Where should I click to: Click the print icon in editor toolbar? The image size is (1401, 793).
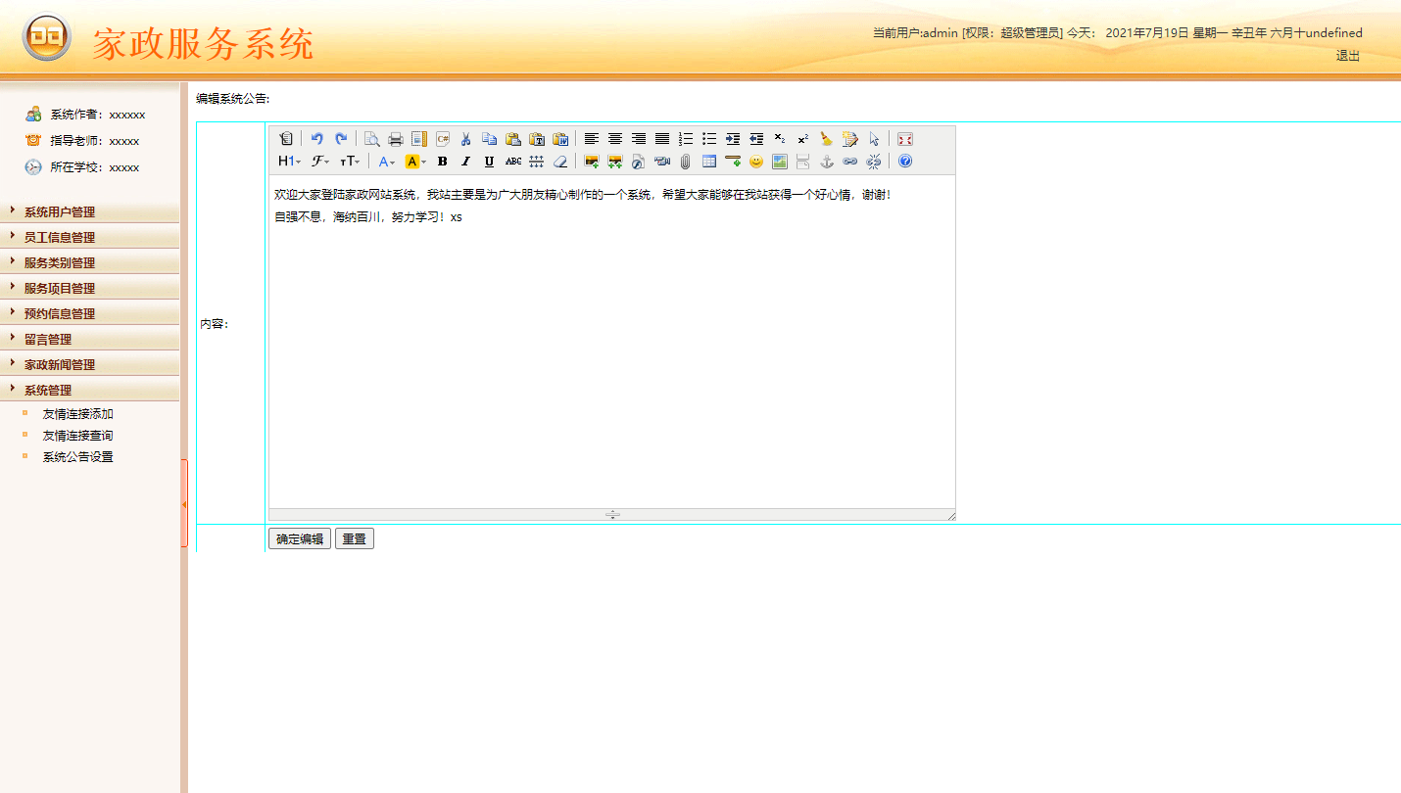coord(396,139)
